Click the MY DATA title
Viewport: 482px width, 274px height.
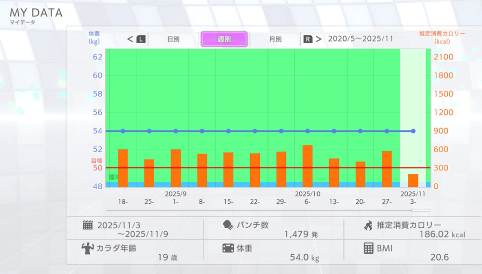pos(36,13)
